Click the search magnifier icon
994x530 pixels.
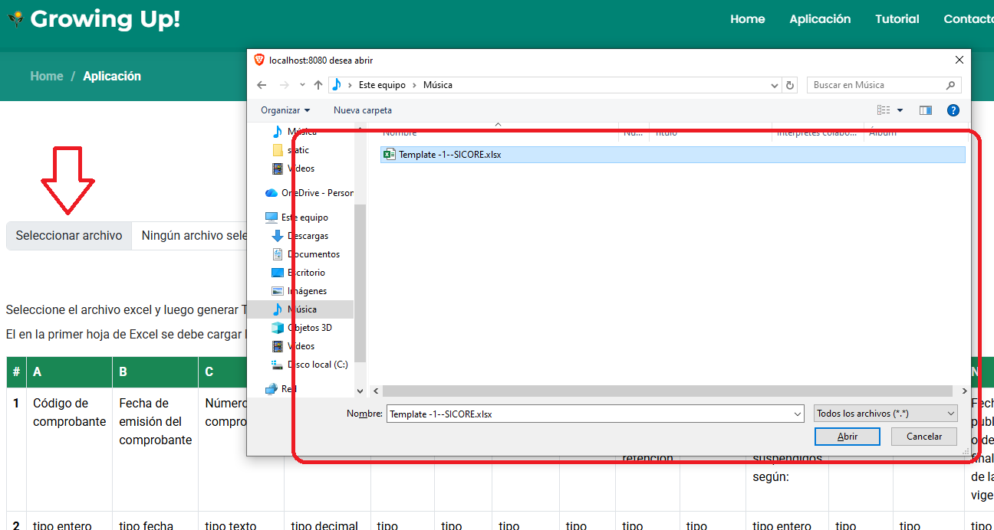(x=951, y=85)
